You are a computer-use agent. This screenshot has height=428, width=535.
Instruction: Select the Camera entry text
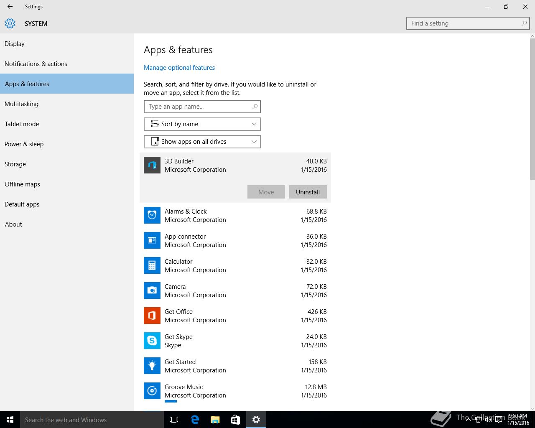pos(175,287)
